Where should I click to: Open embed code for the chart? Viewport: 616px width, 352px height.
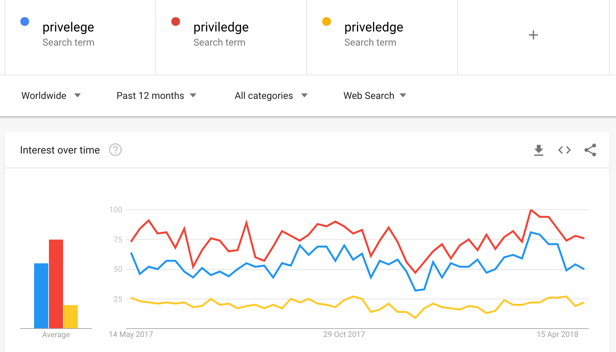coord(564,150)
